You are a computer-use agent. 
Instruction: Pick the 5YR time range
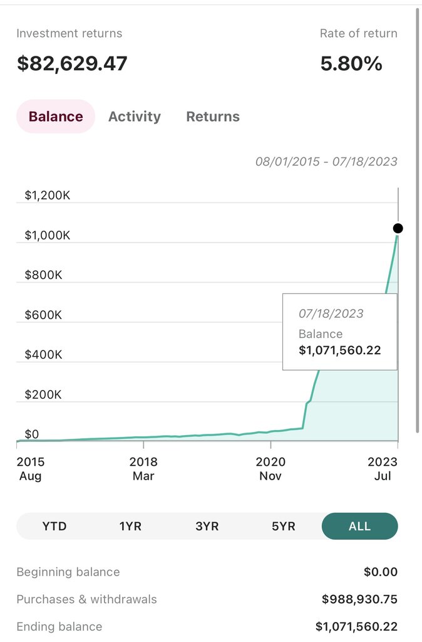click(x=283, y=526)
